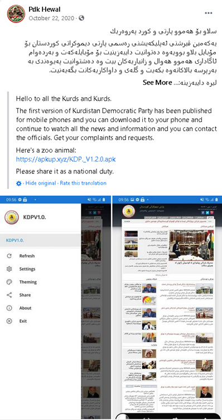Screen dimensions: 222x420
Task: Select Share menu entry label
Action: click(25, 295)
